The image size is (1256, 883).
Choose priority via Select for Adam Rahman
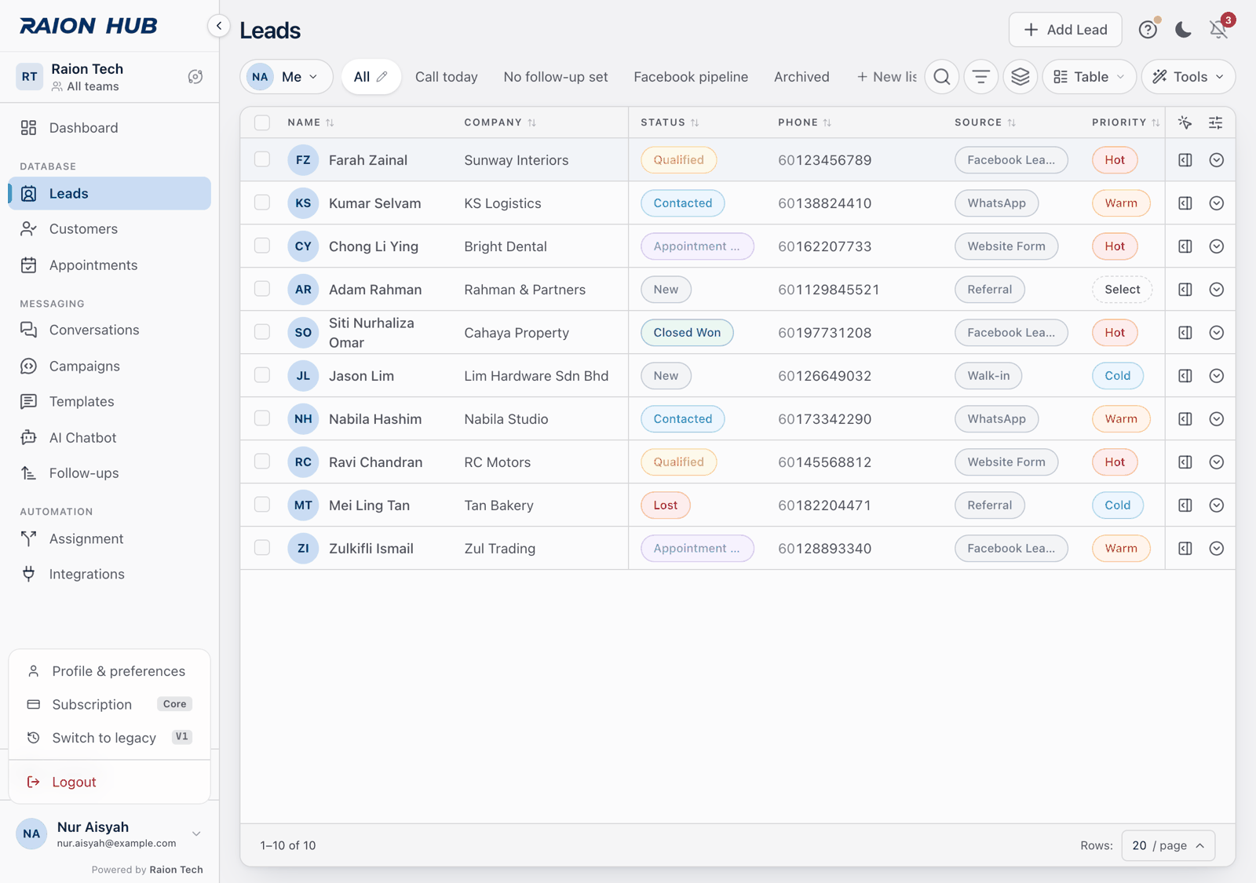1122,290
